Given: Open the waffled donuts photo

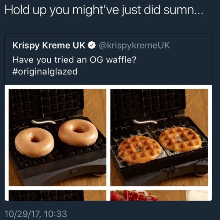Looking at the screenshot, I should coord(159,137).
